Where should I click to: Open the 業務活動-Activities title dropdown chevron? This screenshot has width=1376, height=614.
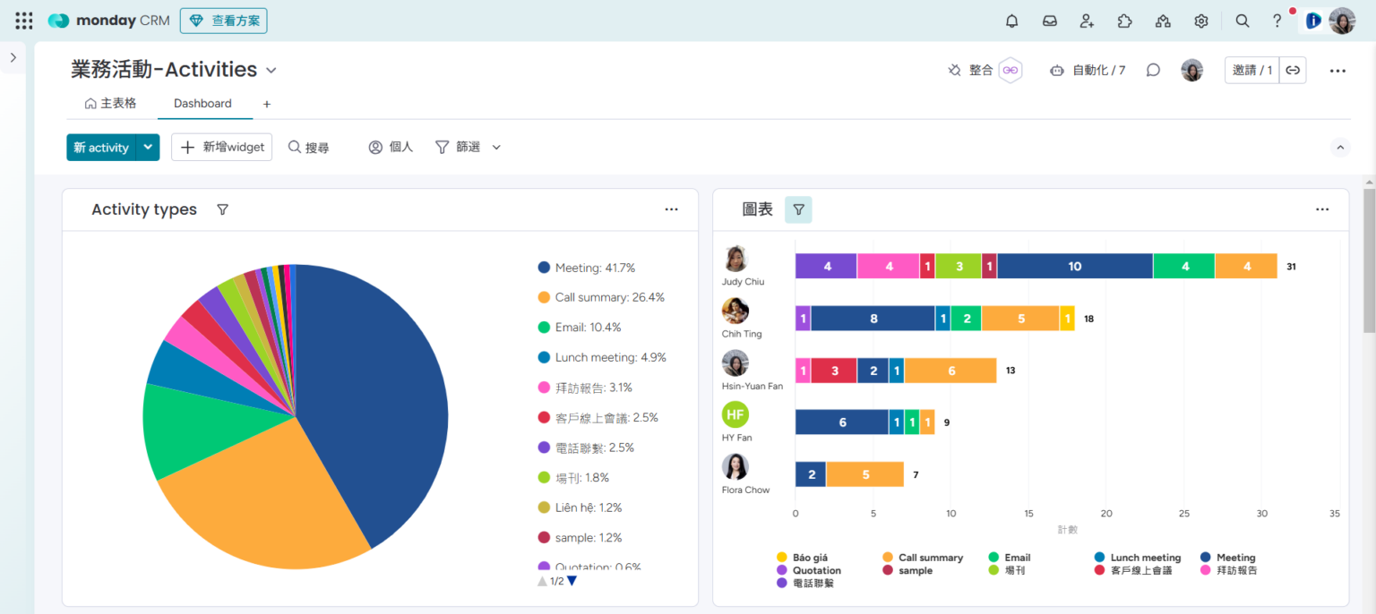(271, 70)
